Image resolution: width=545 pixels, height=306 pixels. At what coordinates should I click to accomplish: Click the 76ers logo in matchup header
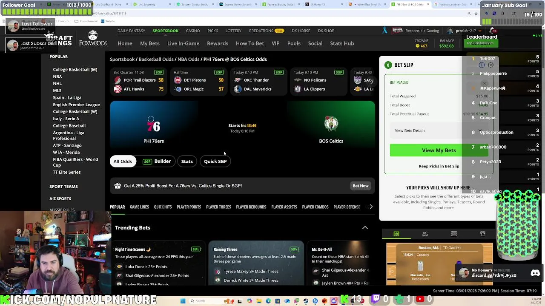coord(153,125)
